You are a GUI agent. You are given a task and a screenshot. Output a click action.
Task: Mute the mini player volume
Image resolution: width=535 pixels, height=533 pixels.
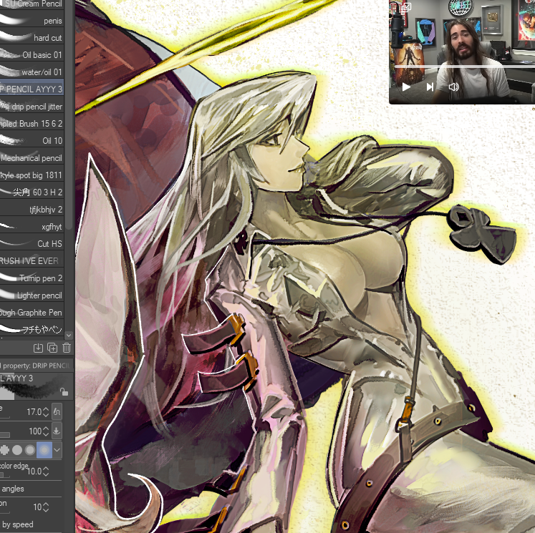point(453,87)
